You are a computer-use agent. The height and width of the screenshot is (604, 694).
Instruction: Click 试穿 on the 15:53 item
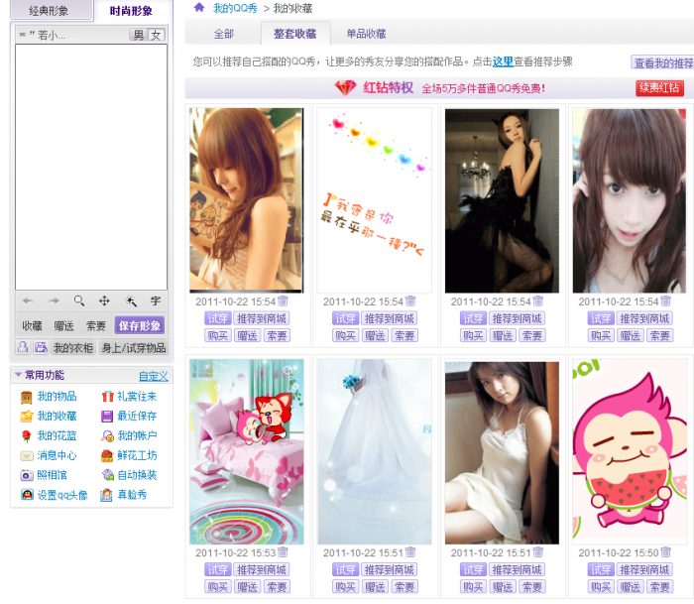pos(218,569)
